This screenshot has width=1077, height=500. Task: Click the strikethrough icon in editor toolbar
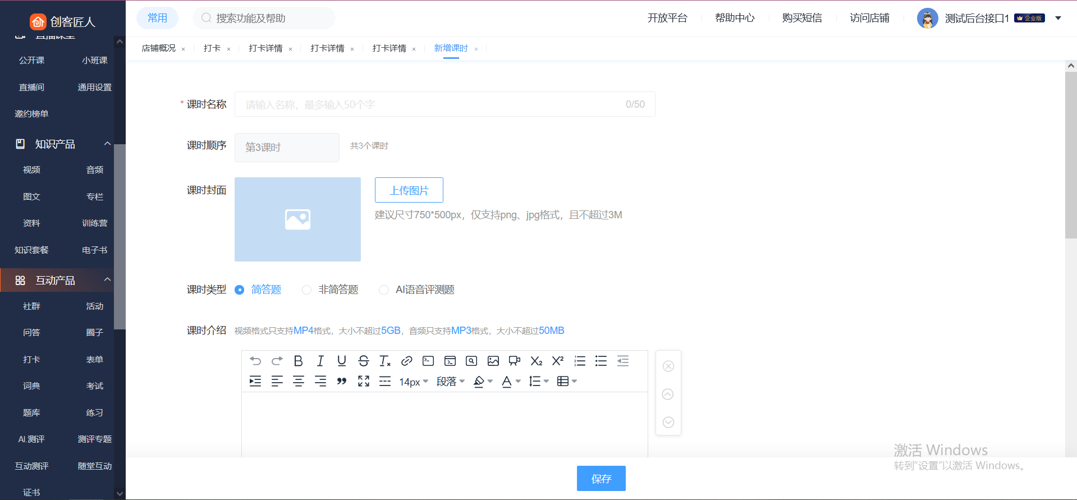point(363,361)
